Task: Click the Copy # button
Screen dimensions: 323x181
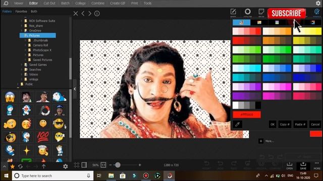Action: click(285, 124)
